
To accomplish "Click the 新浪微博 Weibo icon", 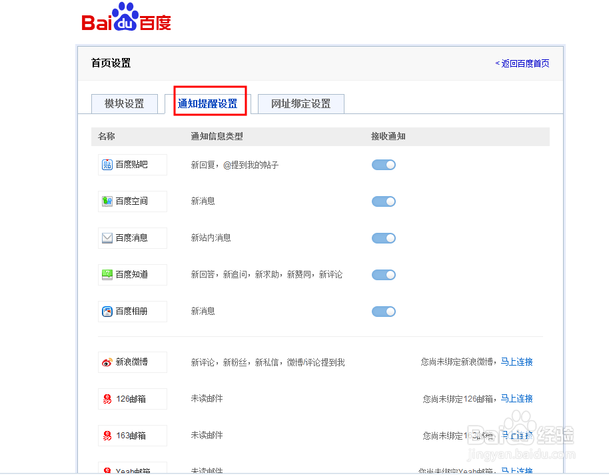I will [107, 362].
